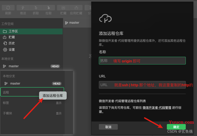Apply stash with the 应用贮藏 toolbar icon
Screen dimensions: 197x136
coord(76,8)
